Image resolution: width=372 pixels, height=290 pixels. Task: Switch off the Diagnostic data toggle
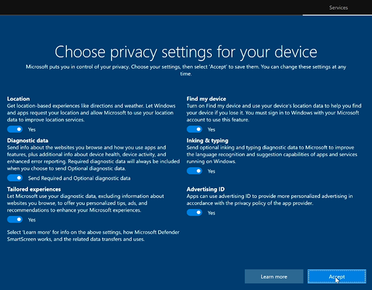pyautogui.click(x=15, y=178)
